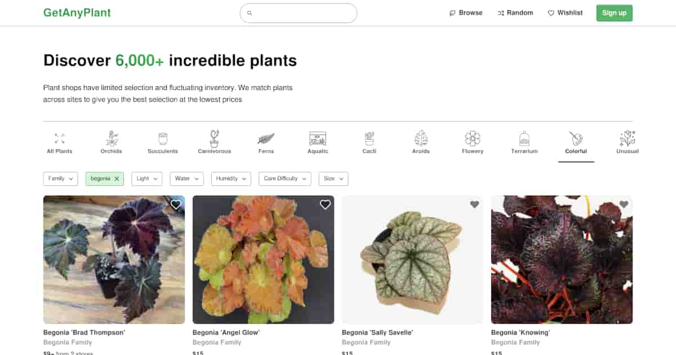Go to GetAnyPlant home logo link
The image size is (676, 355).
point(77,13)
